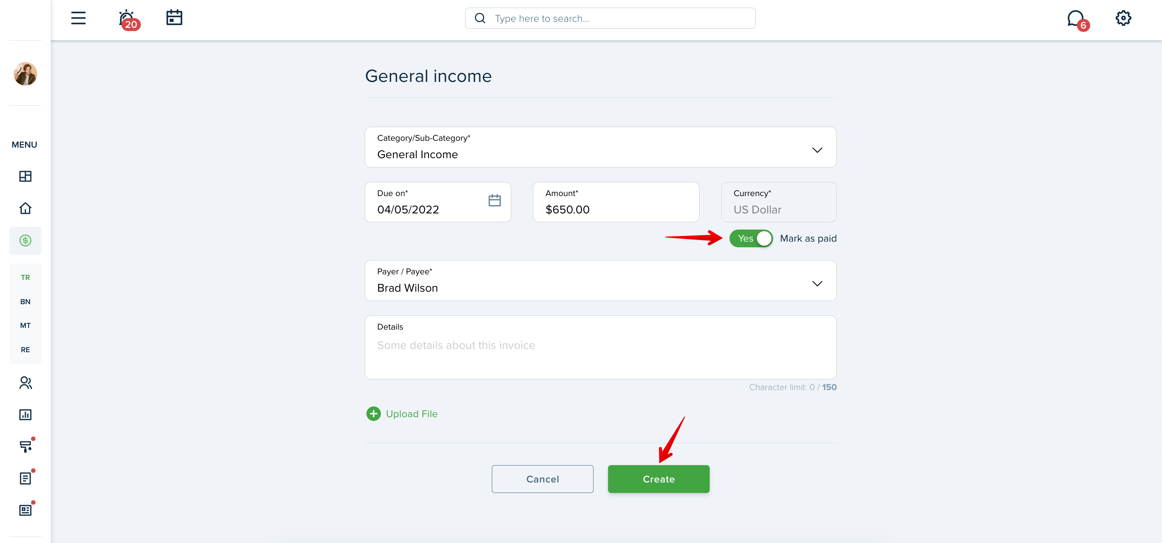Open the reports bar chart icon
The height and width of the screenshot is (543, 1162).
[25, 414]
